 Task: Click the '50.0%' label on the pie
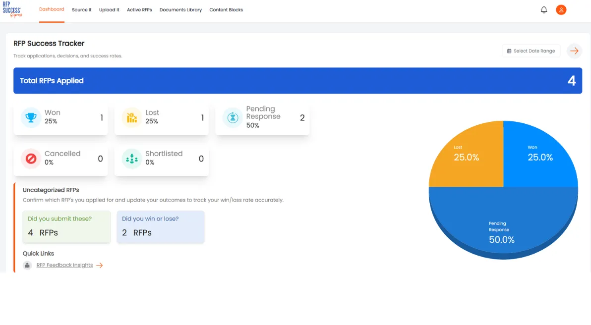point(501,239)
